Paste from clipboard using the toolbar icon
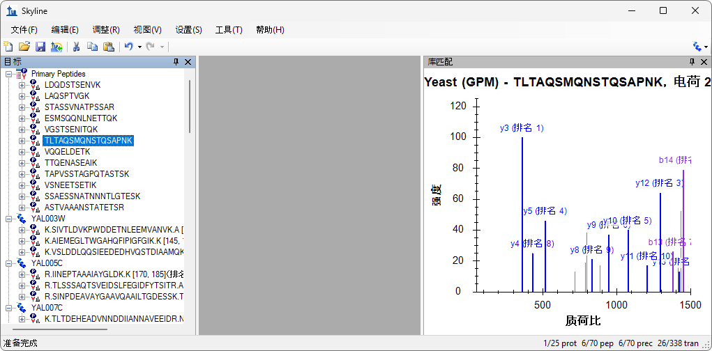Screen dimensions: 712x351 point(108,47)
